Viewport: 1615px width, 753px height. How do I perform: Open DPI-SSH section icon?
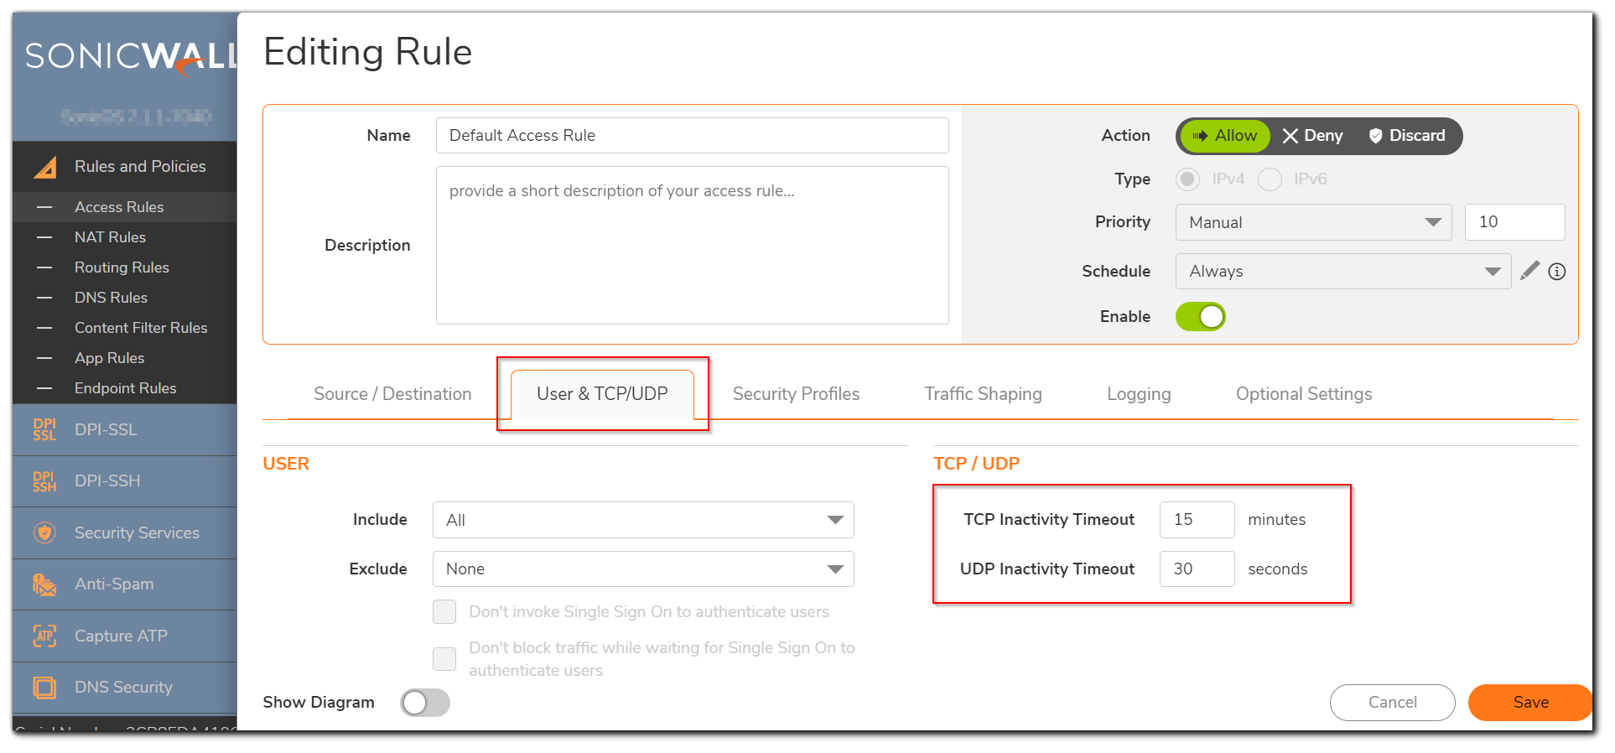[x=44, y=480]
